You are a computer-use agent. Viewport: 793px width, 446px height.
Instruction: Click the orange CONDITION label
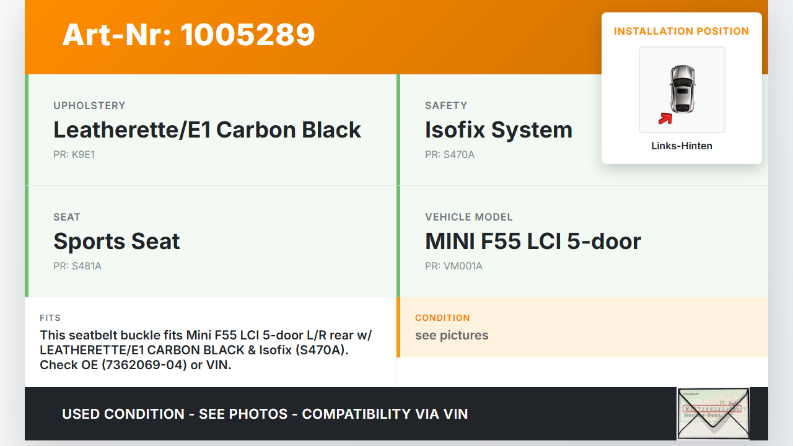click(x=442, y=318)
